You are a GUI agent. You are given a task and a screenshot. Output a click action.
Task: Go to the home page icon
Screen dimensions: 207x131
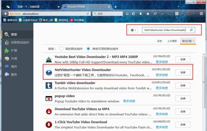pos(148,14)
